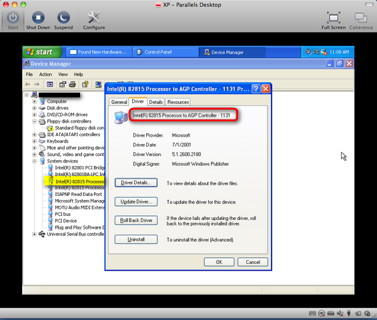Open the Help menu
The width and height of the screenshot is (377, 320).
coord(78,75)
